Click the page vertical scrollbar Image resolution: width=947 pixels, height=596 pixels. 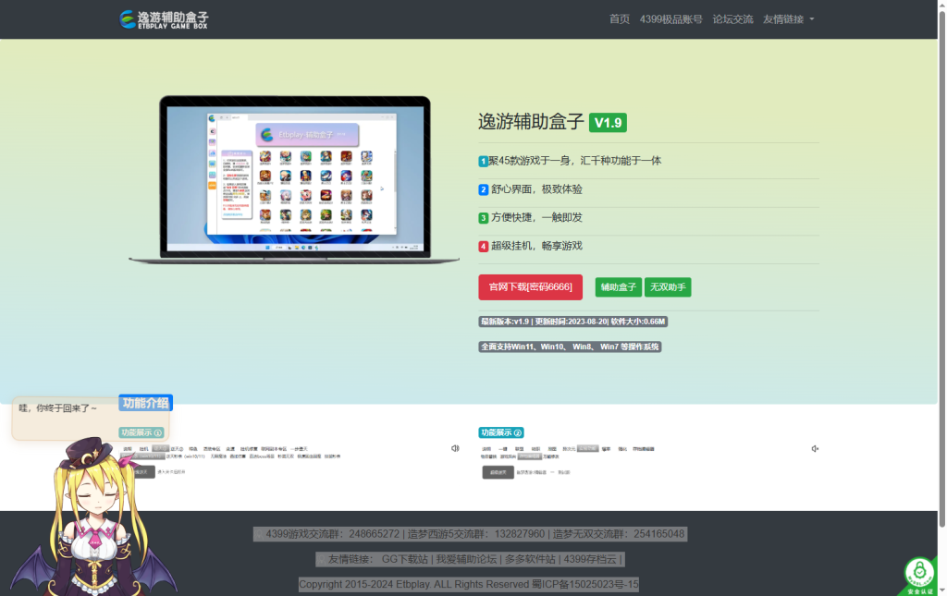(941, 277)
